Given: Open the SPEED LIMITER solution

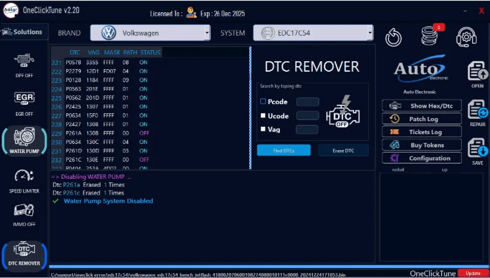Looking at the screenshot, I should tap(24, 181).
